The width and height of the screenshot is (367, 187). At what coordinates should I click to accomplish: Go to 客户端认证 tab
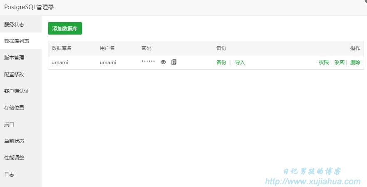click(21, 91)
